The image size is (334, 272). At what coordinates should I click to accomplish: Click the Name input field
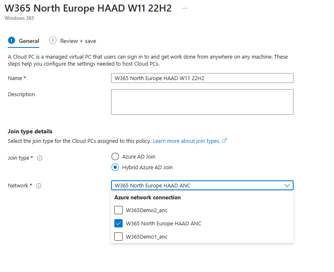point(202,78)
